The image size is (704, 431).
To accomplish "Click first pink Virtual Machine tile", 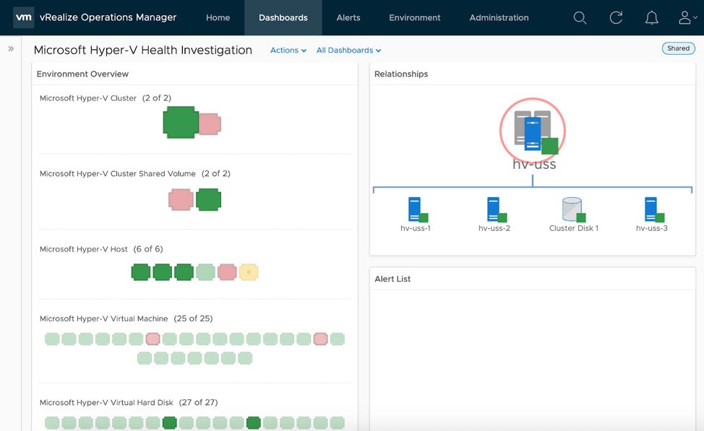I will pyautogui.click(x=153, y=339).
